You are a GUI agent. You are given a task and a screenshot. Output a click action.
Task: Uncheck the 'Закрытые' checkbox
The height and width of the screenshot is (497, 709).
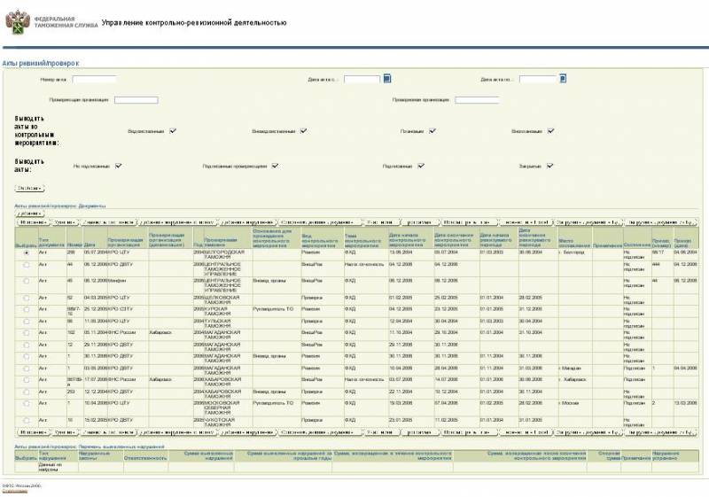tap(549, 166)
